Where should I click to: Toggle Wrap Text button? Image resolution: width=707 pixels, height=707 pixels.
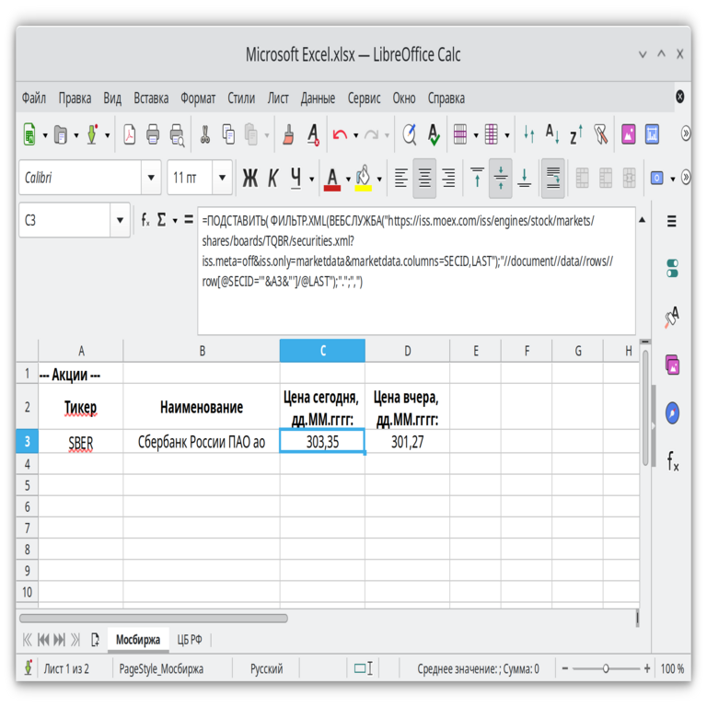(x=552, y=178)
